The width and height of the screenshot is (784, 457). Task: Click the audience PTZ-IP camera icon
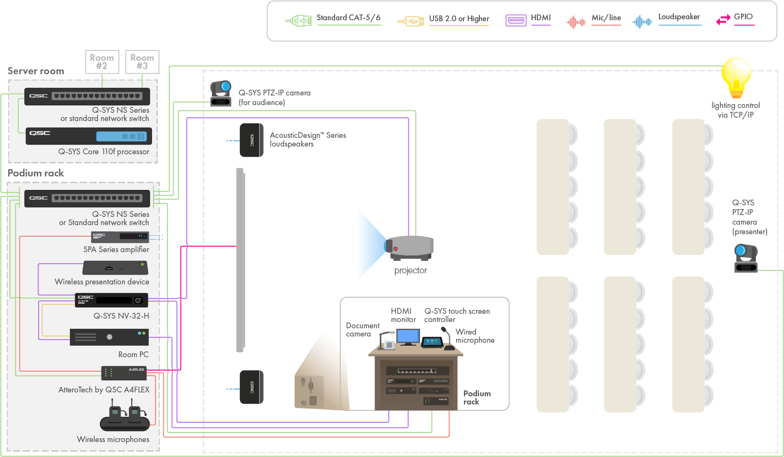click(x=221, y=93)
